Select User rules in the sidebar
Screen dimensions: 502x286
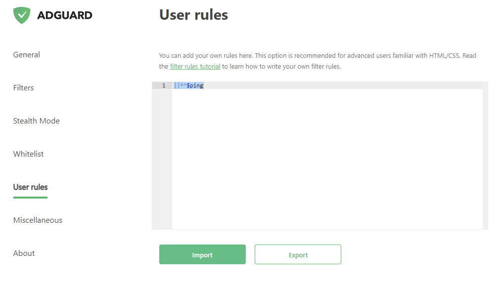pos(31,187)
